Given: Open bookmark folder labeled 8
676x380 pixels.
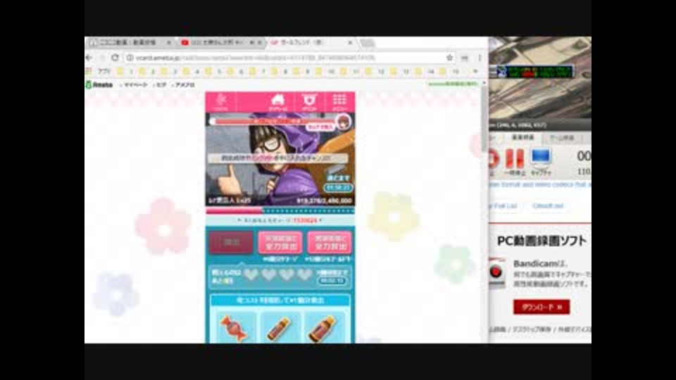Looking at the screenshot, I should coord(279,72).
